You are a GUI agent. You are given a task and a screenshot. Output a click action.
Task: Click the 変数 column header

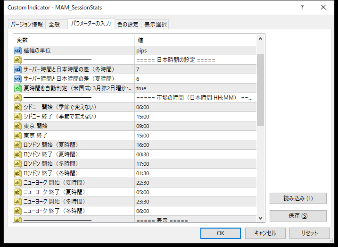pos(74,40)
